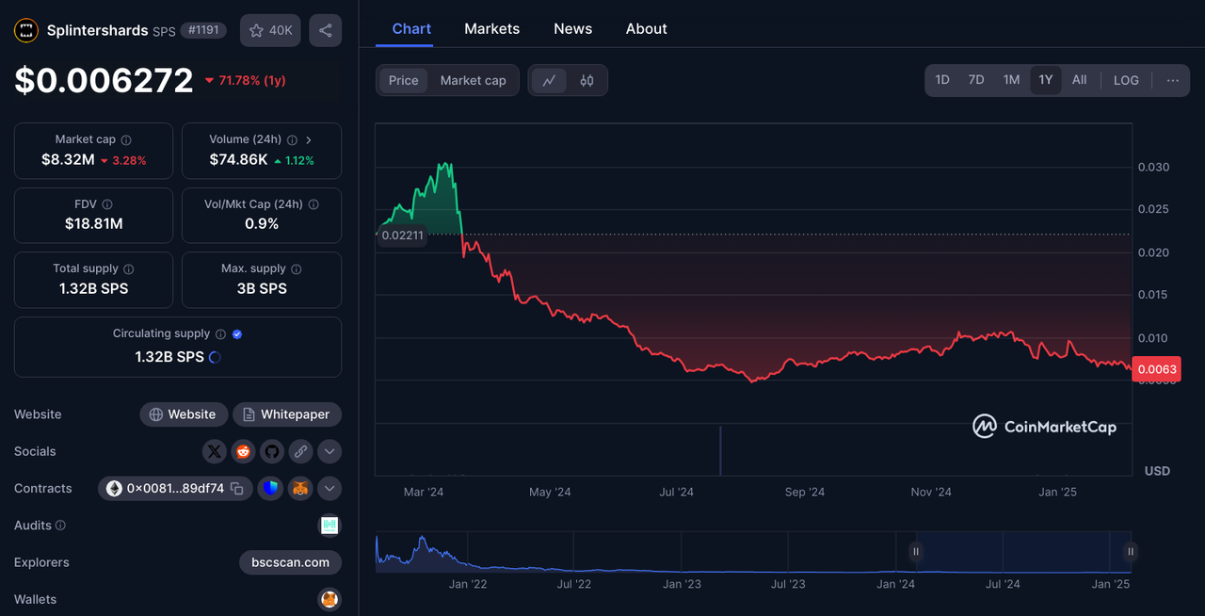Set chart range to All
Viewport: 1205px width, 616px height.
1080,80
